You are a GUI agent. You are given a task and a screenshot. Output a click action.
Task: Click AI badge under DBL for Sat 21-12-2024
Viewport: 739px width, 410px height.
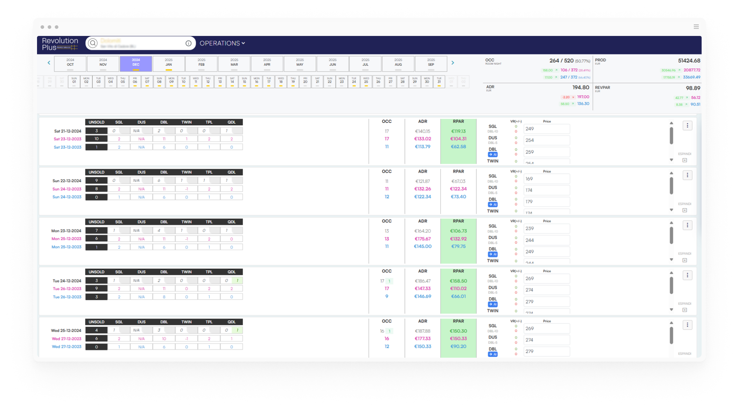[x=493, y=154]
